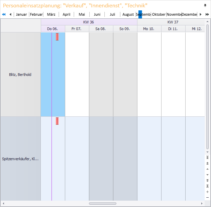Switch to Oktober in month bar

pos(159,14)
